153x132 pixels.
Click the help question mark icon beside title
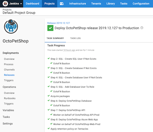(142, 28)
